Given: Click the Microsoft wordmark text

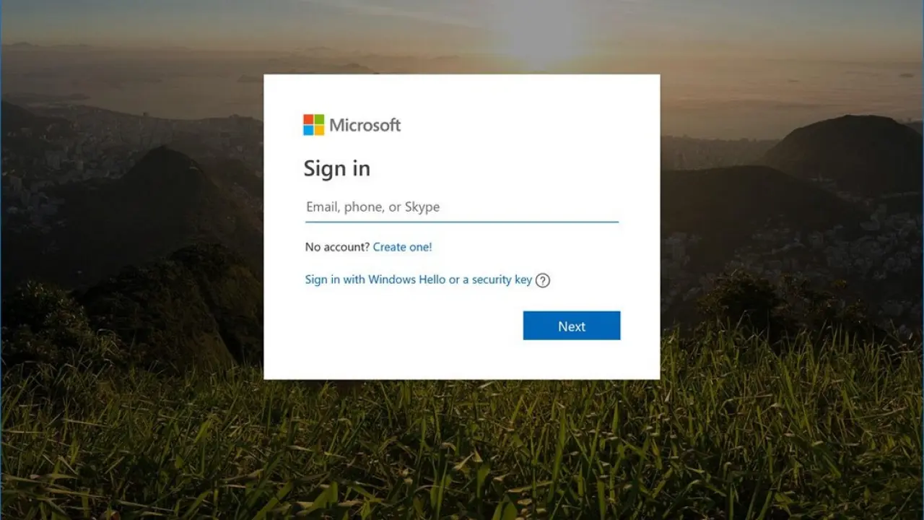Looking at the screenshot, I should click(x=365, y=125).
